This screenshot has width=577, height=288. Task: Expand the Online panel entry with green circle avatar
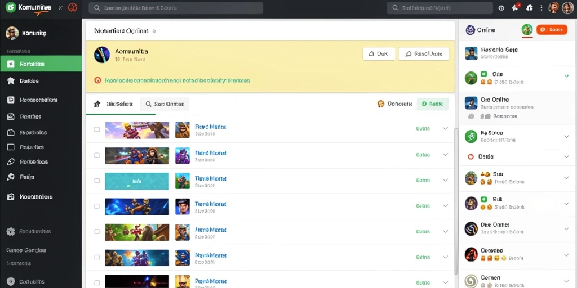tap(567, 136)
